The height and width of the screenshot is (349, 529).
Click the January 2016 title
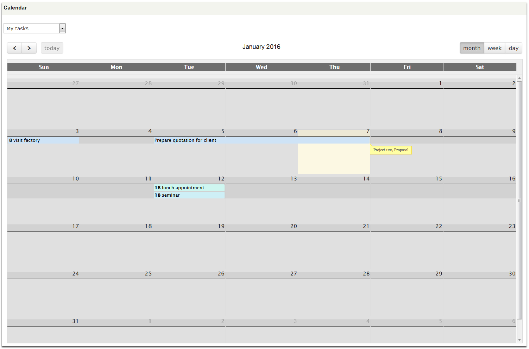click(x=261, y=46)
